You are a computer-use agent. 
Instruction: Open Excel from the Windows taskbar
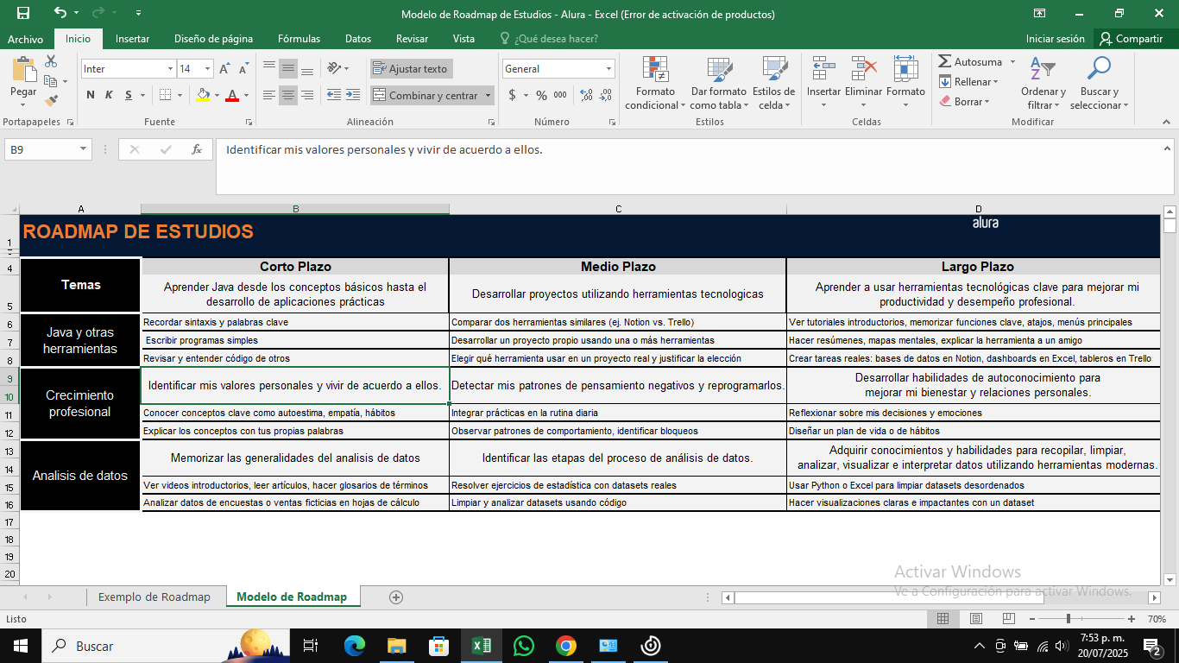click(482, 646)
